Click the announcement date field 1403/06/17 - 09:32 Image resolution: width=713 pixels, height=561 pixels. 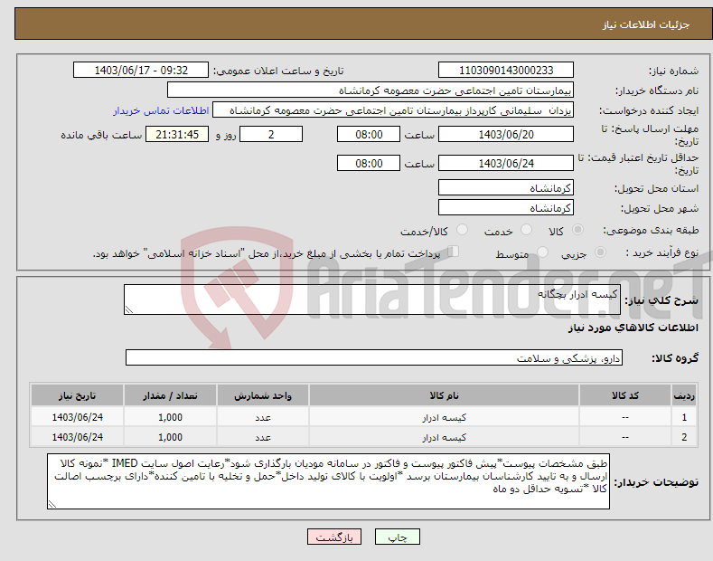pyautogui.click(x=141, y=71)
